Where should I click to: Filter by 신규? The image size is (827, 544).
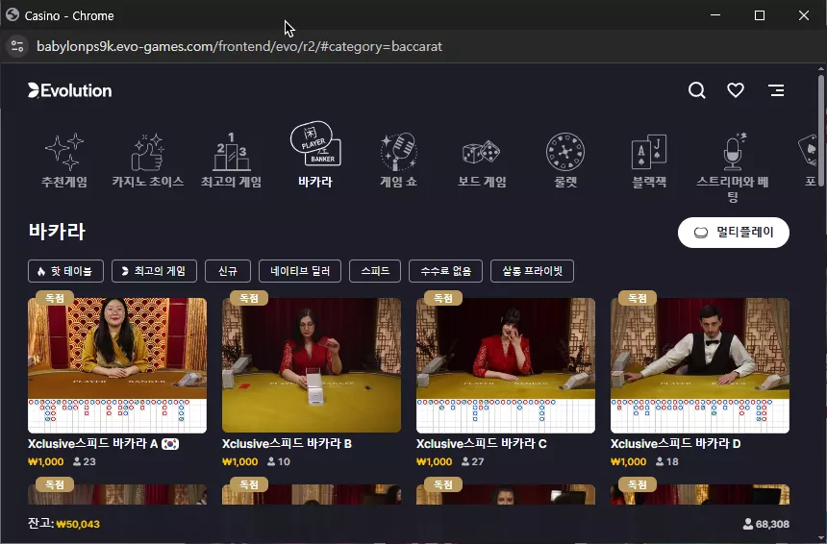227,271
